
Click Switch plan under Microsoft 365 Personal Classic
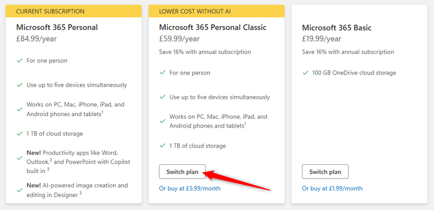tap(182, 172)
